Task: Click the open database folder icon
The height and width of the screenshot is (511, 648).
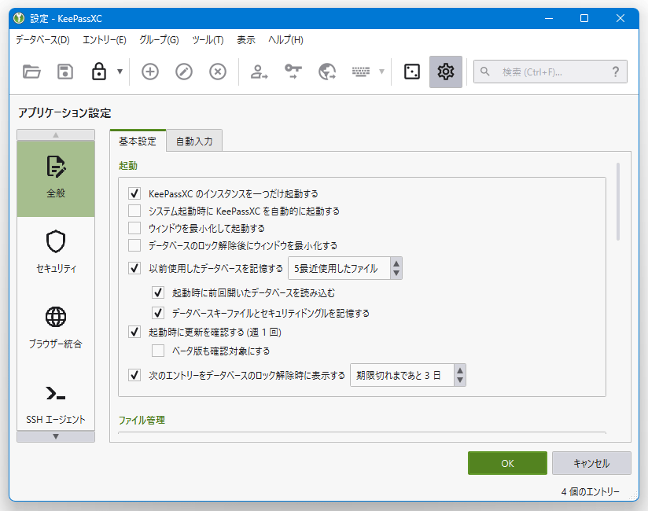Action: (x=31, y=72)
